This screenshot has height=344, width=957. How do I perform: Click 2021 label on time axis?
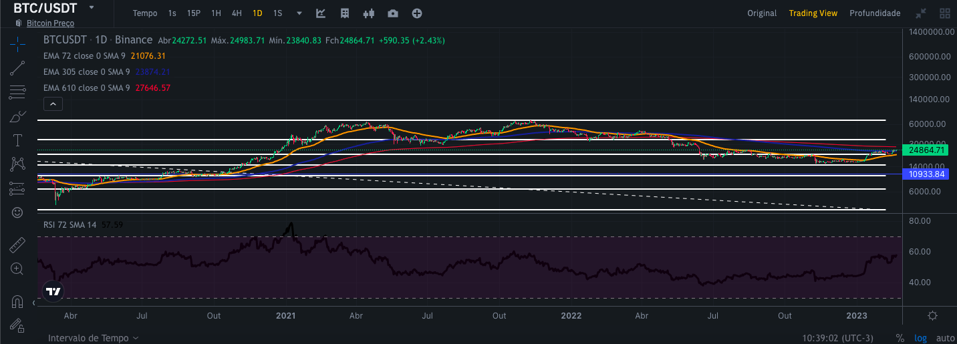coord(285,315)
